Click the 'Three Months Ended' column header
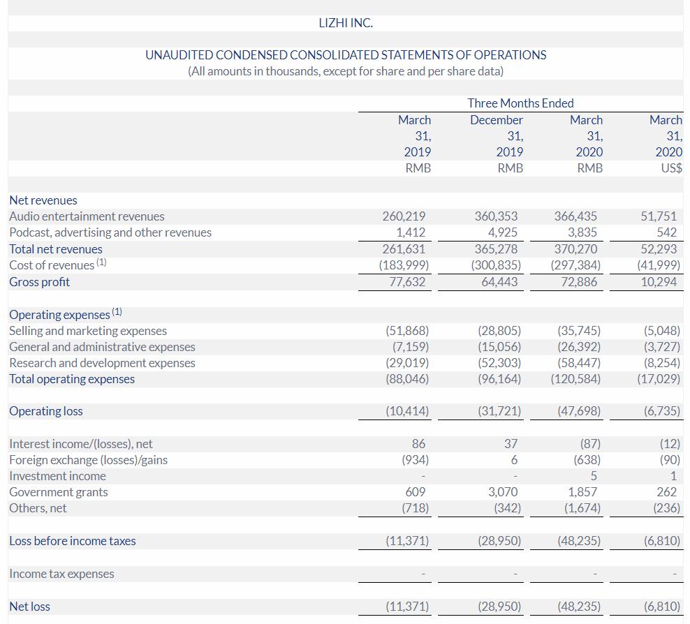The height and width of the screenshot is (624, 690). point(520,103)
